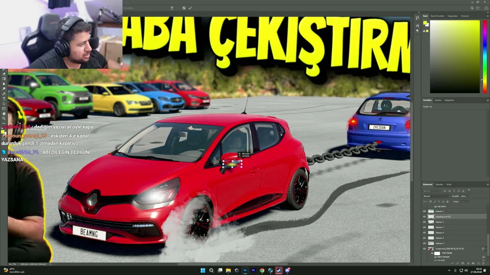490x275 pixels.
Task: Switch to the Degradeler tab
Action: pyautogui.click(x=452, y=16)
